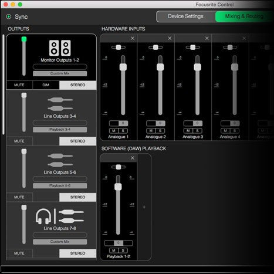274x274 pixels.
Task: Click the Playback 1-2 volume fader handle
Action: pyautogui.click(x=118, y=187)
